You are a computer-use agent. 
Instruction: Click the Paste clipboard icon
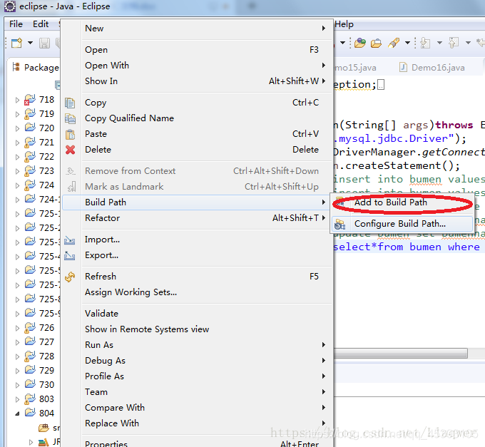click(70, 134)
